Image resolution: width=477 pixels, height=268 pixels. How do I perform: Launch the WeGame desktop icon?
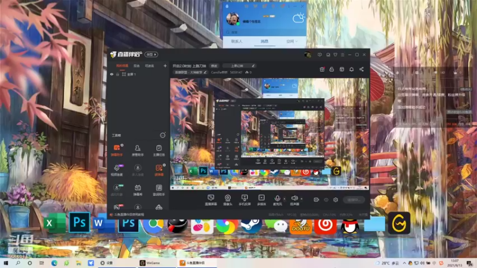click(399, 223)
